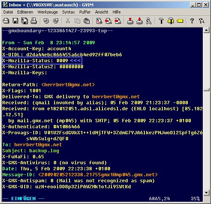The image size is (211, 204).
Task: Open the Datei menu
Action: point(8,12)
